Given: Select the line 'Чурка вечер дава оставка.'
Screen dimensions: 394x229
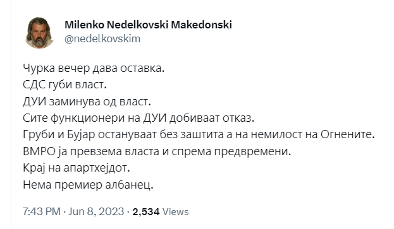Looking at the screenshot, I should [x=94, y=68].
